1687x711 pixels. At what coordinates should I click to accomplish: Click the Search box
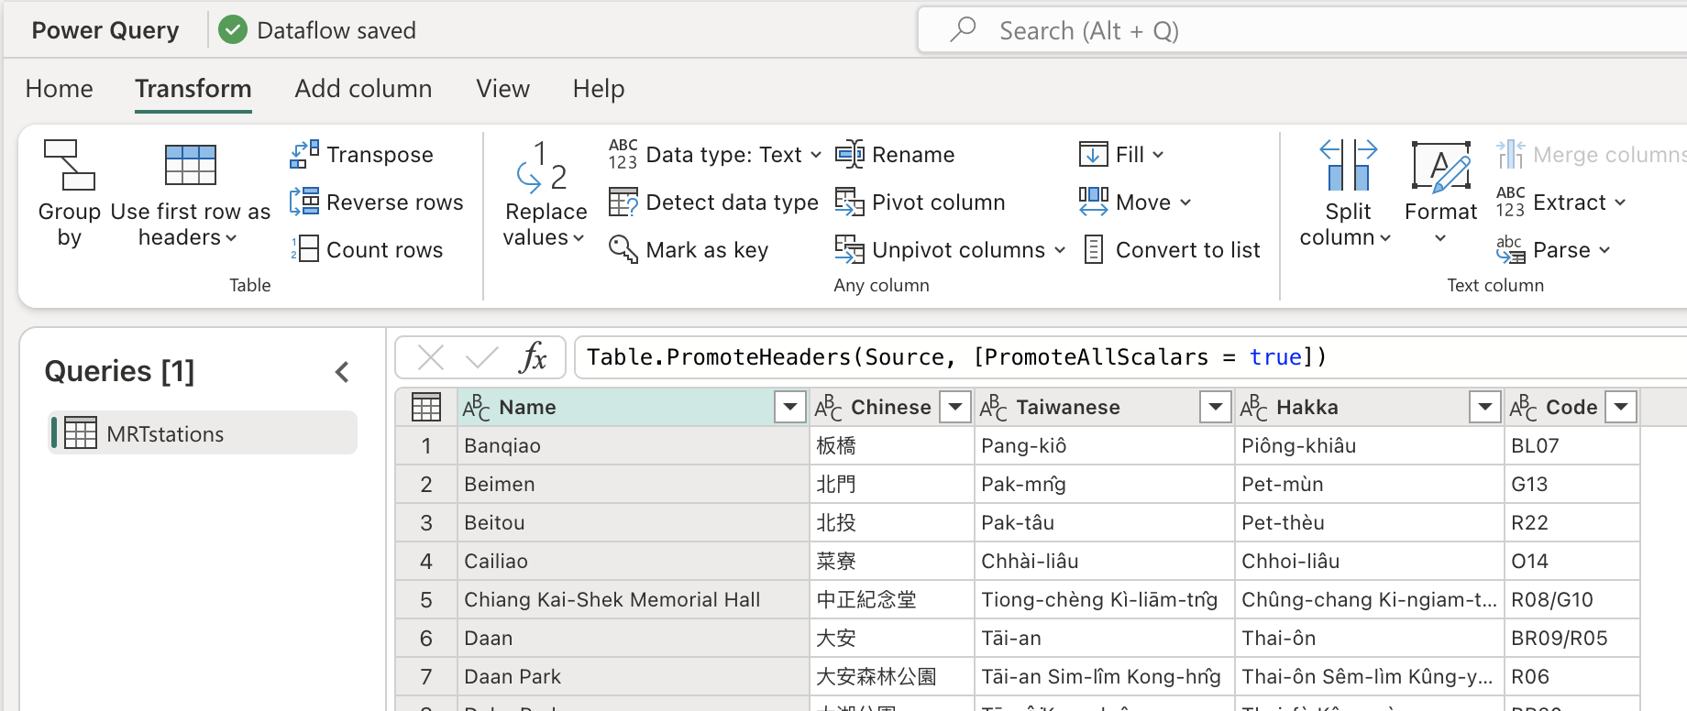tap(1302, 31)
